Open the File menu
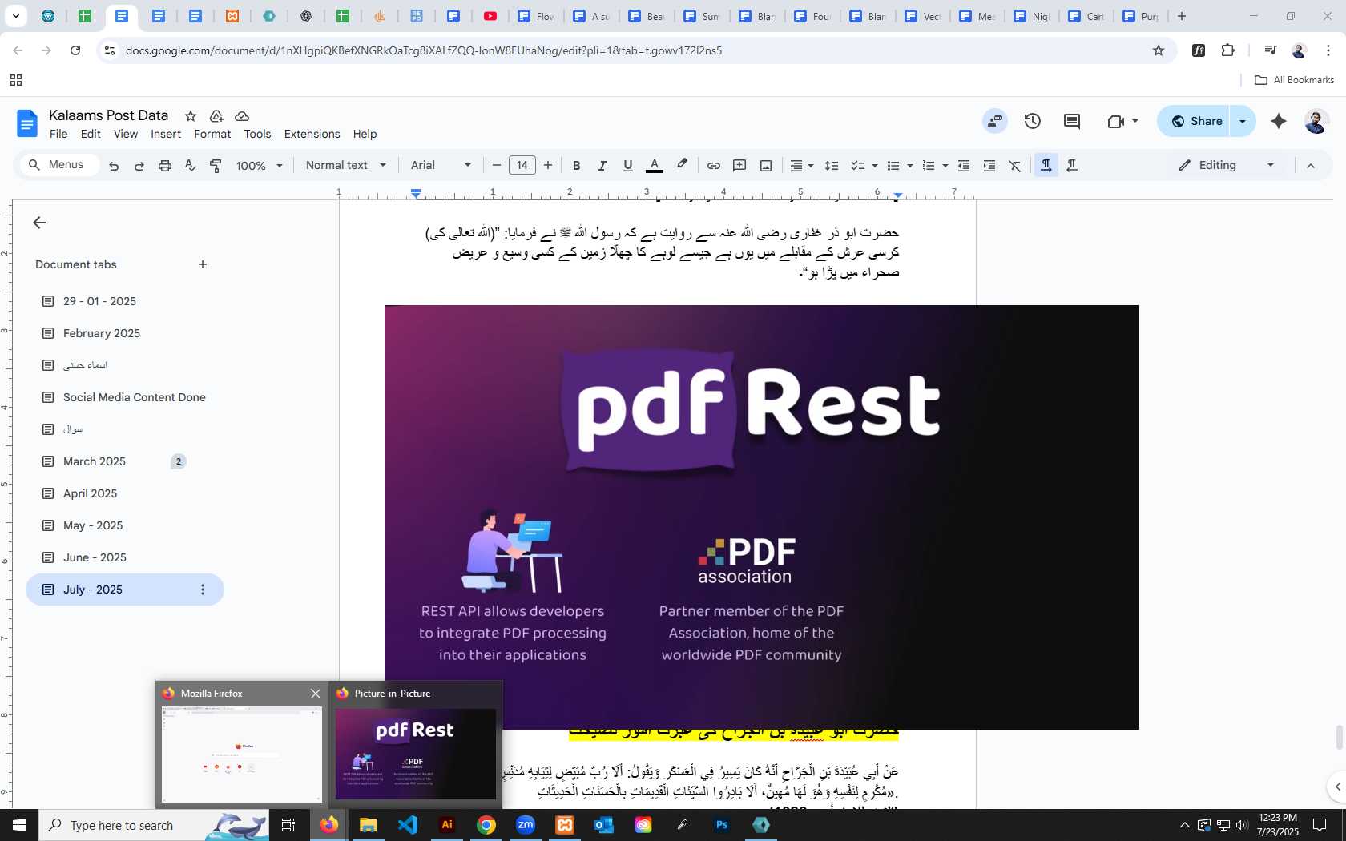This screenshot has height=841, width=1346. (x=58, y=134)
